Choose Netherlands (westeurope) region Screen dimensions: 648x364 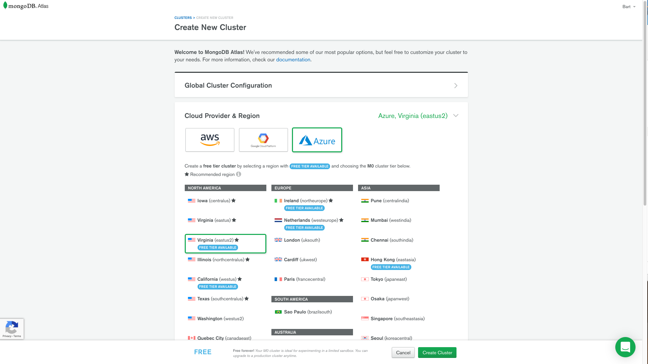pyautogui.click(x=312, y=223)
